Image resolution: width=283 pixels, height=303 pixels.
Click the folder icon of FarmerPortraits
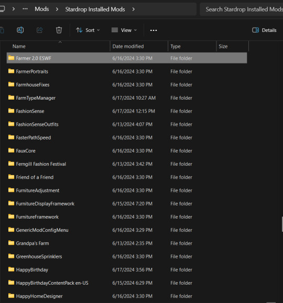click(x=11, y=71)
